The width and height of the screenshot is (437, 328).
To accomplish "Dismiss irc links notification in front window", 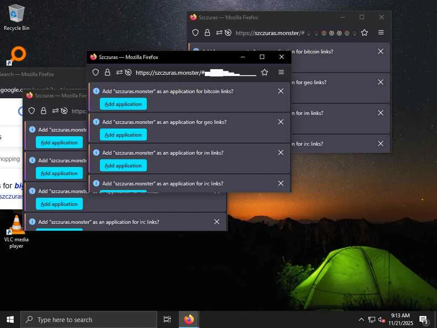I will point(281,183).
